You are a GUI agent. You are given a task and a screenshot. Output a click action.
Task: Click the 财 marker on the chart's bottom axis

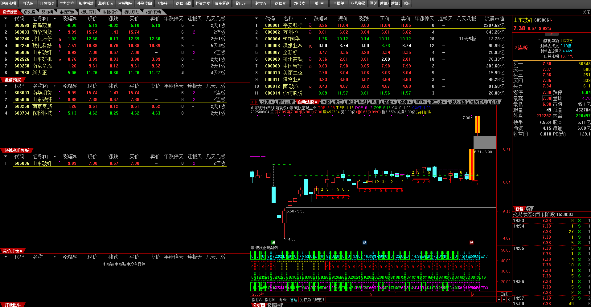pyautogui.click(x=364, y=243)
